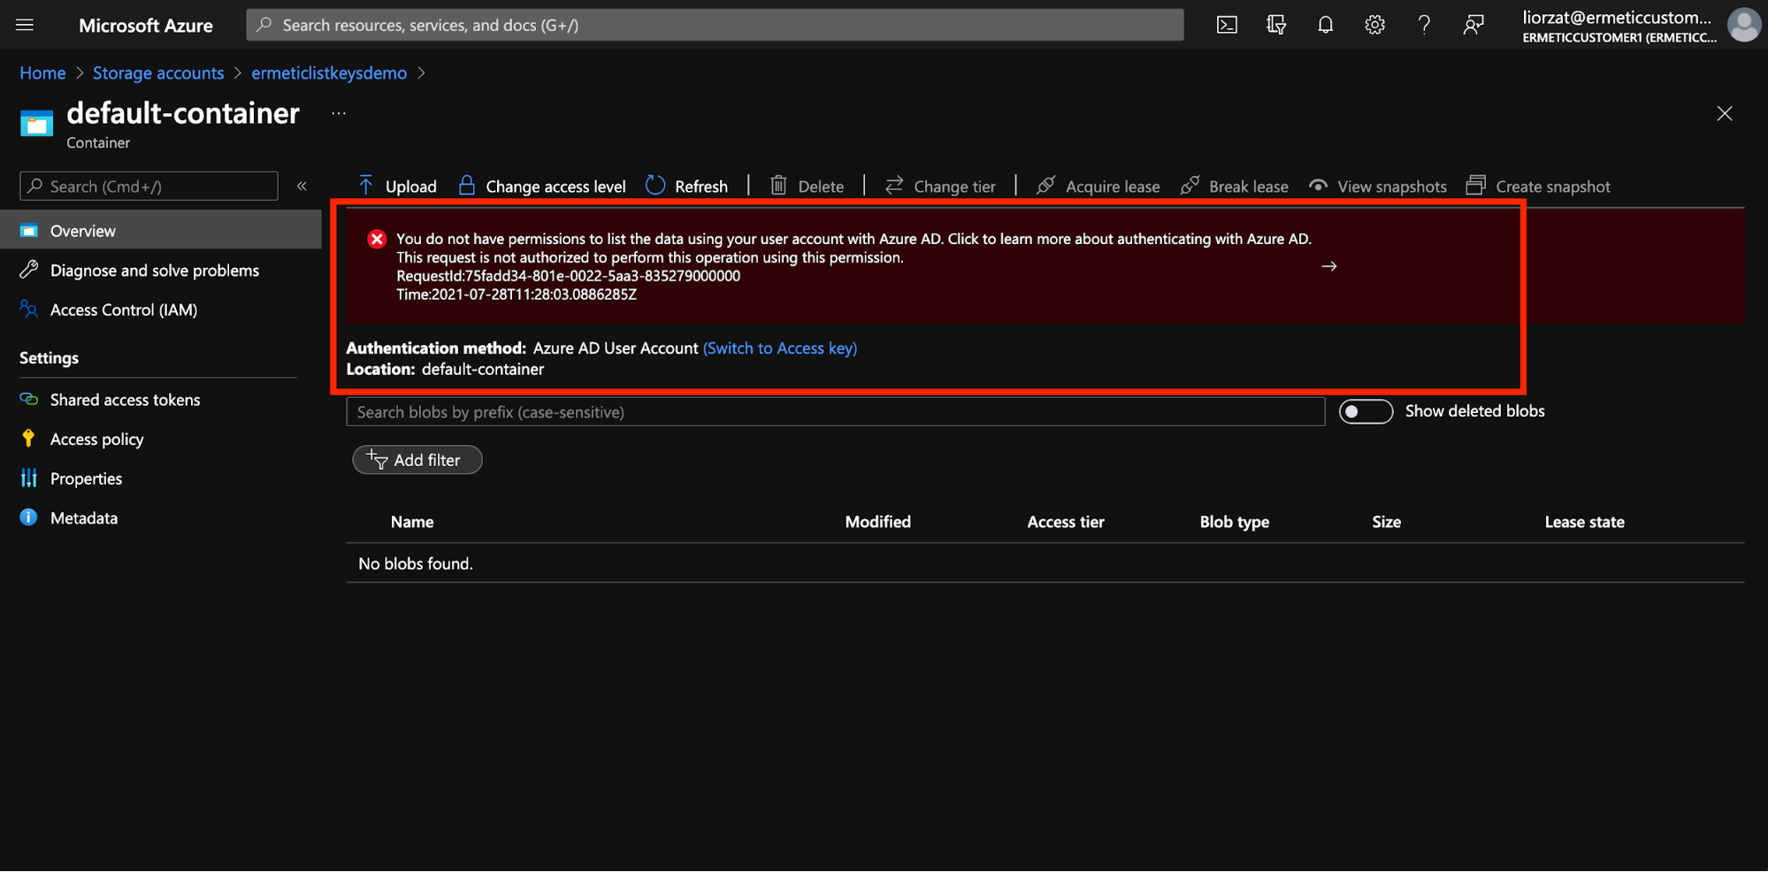Go to ermeticlistkeysdemo breadcrumb
The width and height of the screenshot is (1768, 872).
329,73
